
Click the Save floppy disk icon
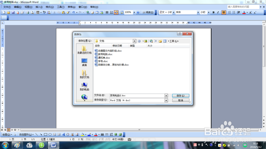[x=13, y=12]
